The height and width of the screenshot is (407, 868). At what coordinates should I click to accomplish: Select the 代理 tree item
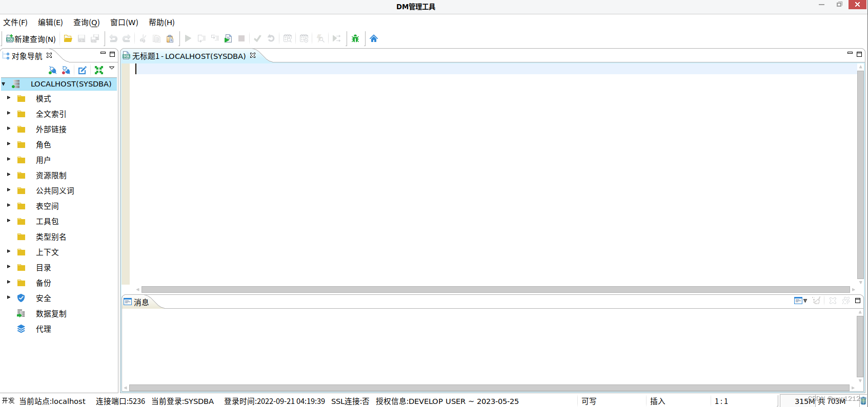(43, 329)
